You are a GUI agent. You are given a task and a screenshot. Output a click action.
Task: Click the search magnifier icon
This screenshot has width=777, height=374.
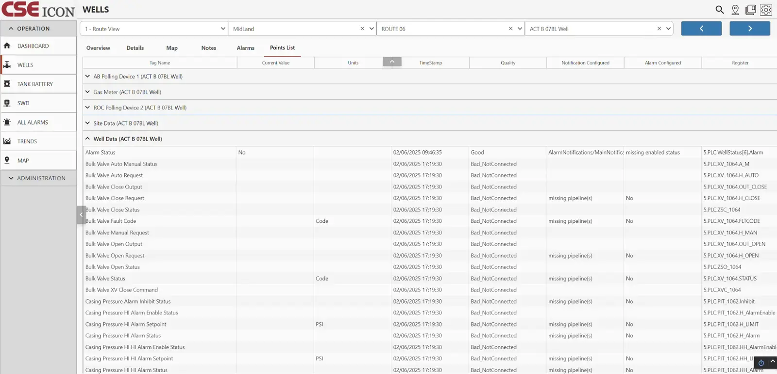click(x=720, y=10)
